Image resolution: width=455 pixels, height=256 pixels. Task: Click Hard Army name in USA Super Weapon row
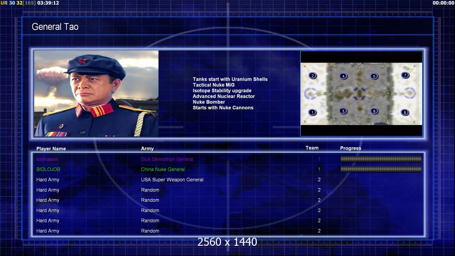click(x=48, y=180)
